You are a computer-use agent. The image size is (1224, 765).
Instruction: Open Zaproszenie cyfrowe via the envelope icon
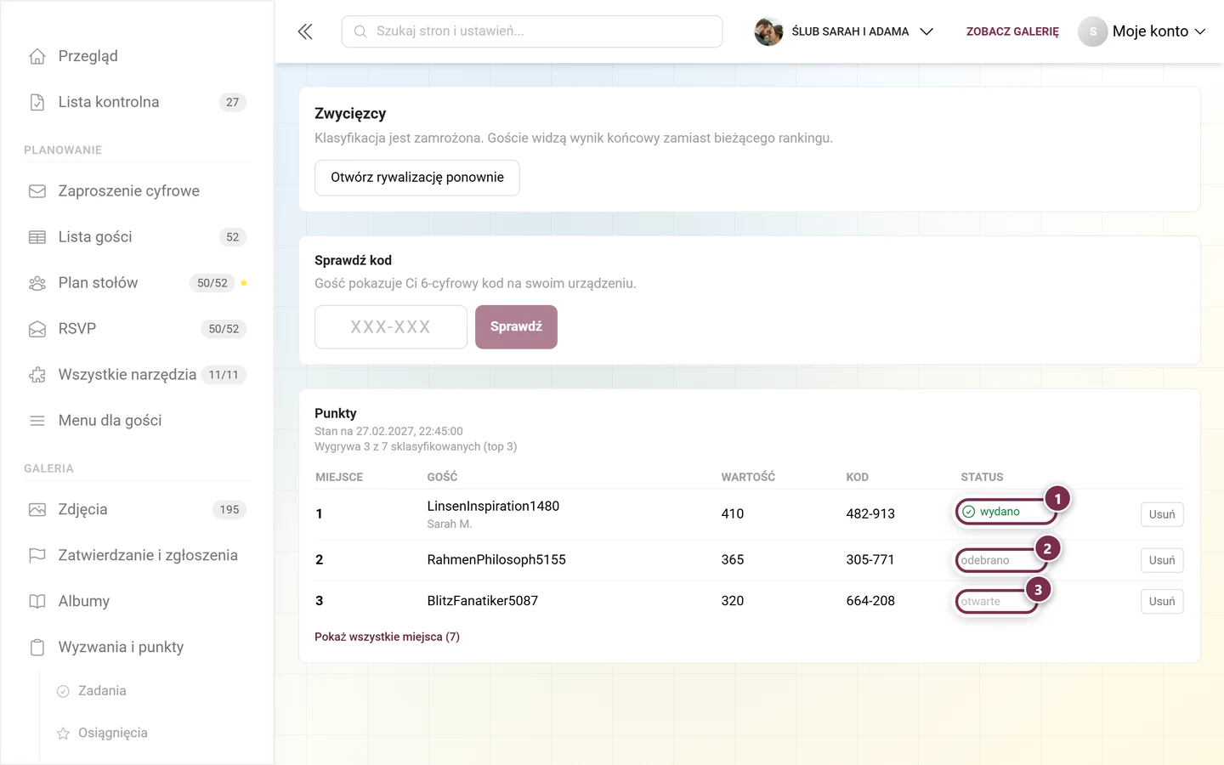37,191
